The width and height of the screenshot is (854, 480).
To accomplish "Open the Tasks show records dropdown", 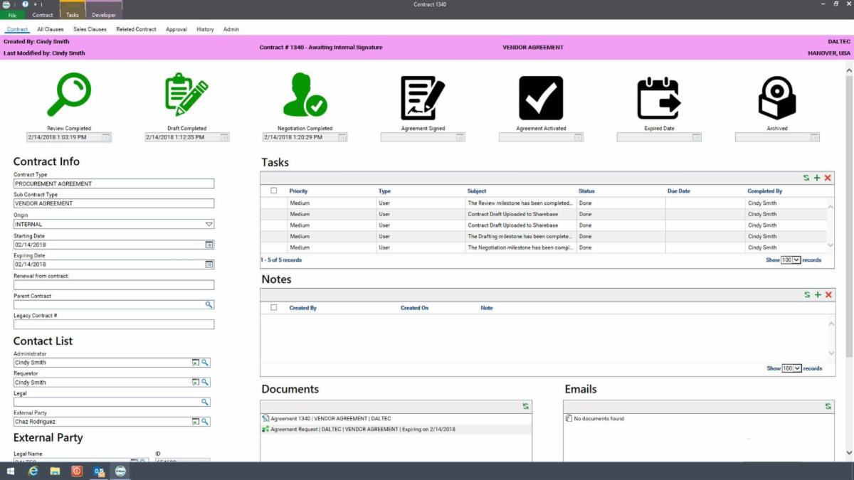I will pyautogui.click(x=791, y=260).
